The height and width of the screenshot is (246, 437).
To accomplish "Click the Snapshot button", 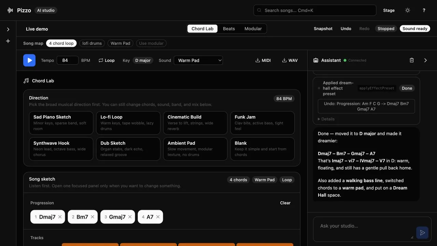I will coord(323,29).
